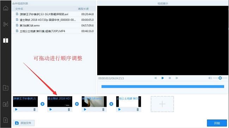Select file row 土地公土地婆 第01集 MP4
The width and height of the screenshot is (229, 128).
coord(54,31)
